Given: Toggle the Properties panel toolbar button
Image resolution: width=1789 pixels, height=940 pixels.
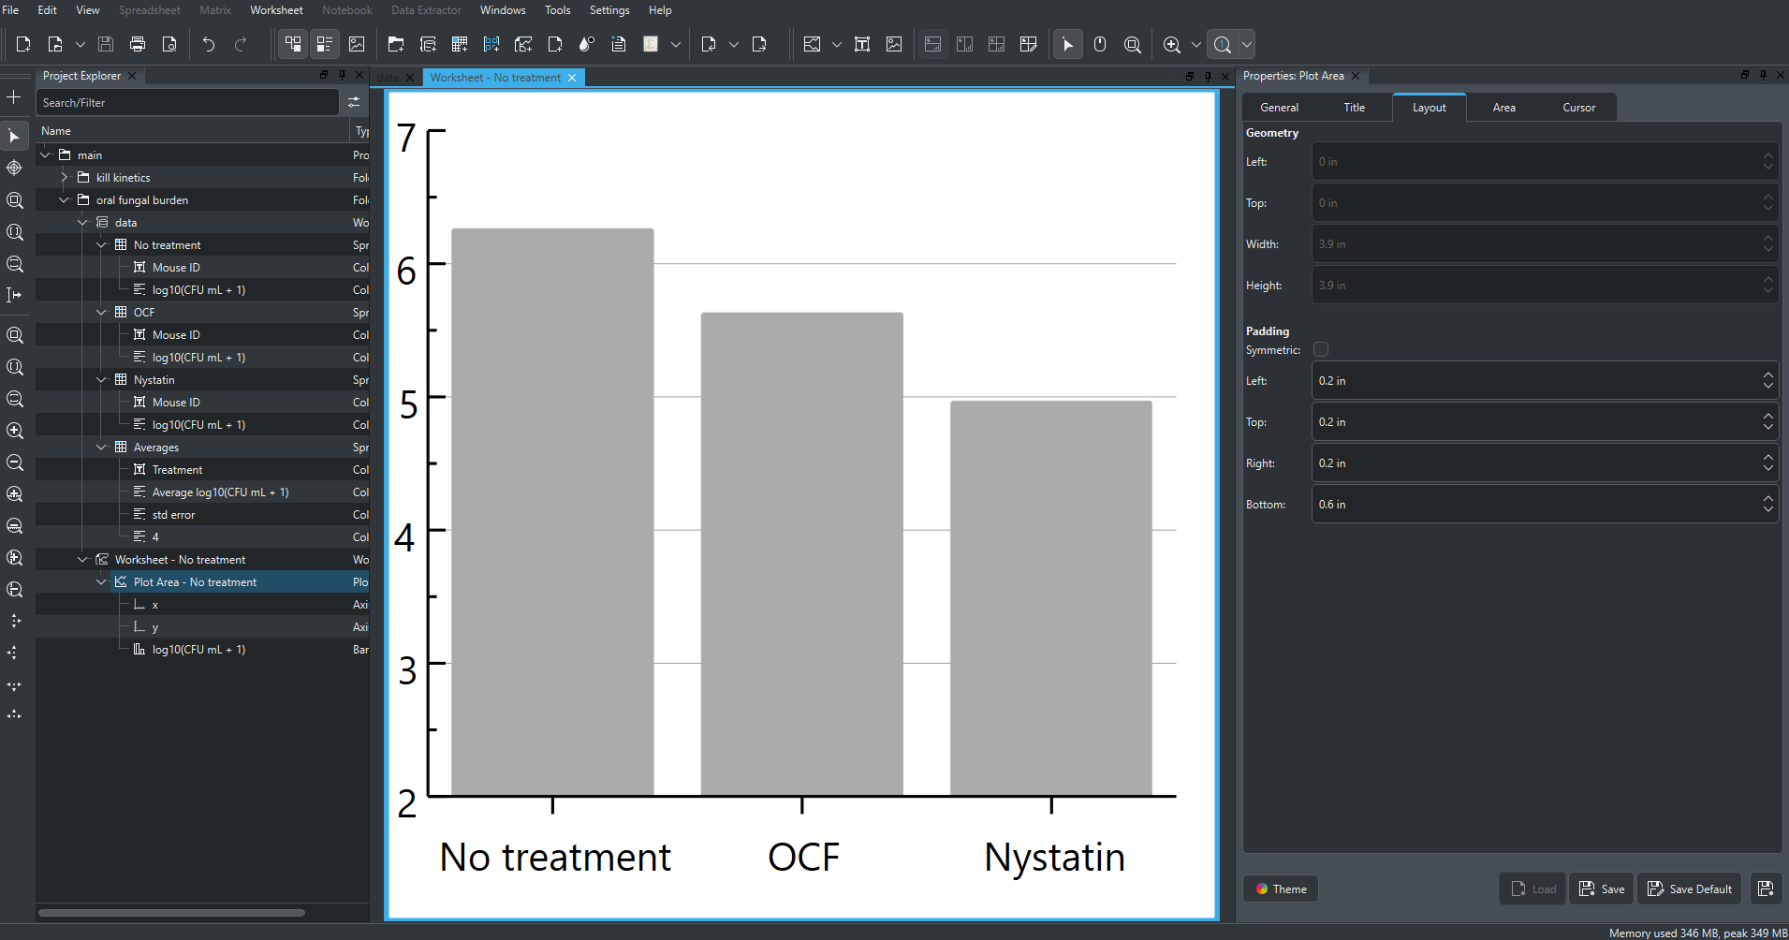Looking at the screenshot, I should 325,44.
